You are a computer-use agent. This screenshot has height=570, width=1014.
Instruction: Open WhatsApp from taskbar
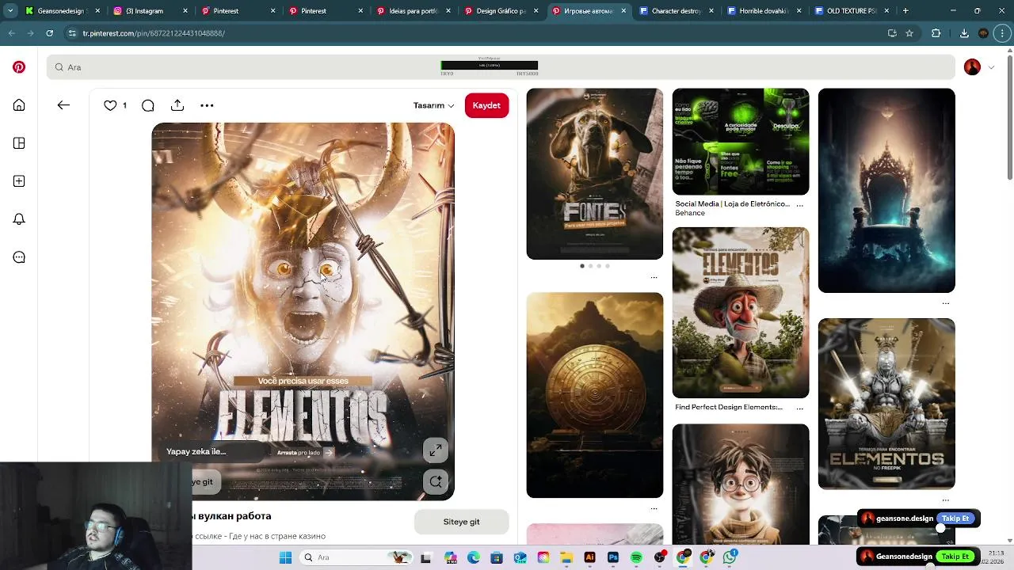[x=730, y=557]
